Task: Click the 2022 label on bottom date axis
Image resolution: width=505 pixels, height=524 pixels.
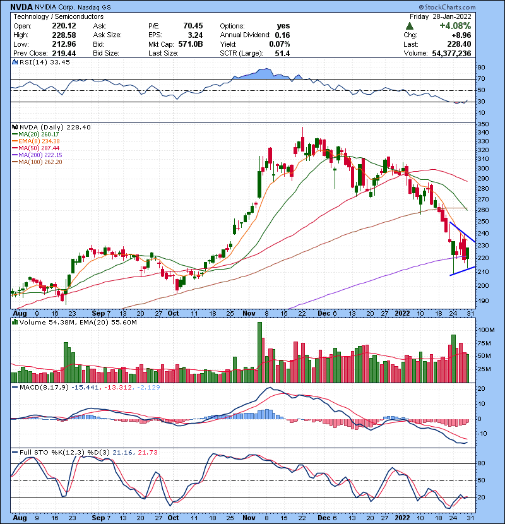Action: 402,518
